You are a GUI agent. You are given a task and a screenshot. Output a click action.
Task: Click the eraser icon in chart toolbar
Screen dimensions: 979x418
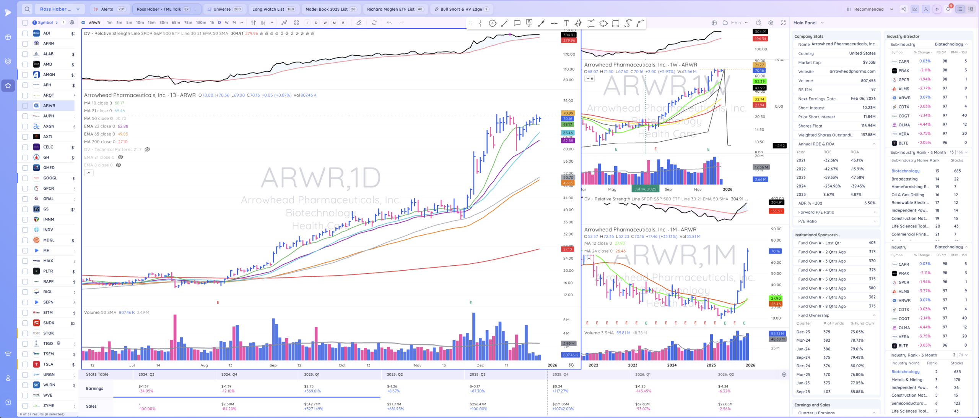point(359,23)
